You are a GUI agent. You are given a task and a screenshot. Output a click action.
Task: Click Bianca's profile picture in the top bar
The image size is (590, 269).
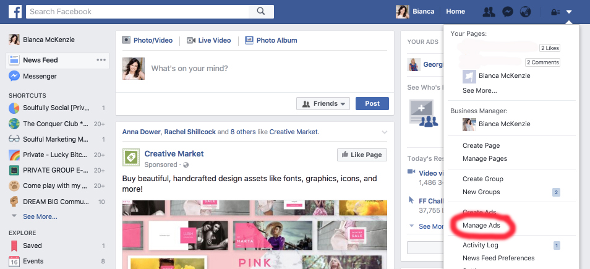[x=402, y=12]
